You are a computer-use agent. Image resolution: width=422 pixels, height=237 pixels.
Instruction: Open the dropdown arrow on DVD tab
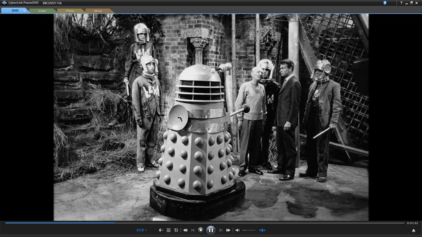pyautogui.click(x=24, y=11)
